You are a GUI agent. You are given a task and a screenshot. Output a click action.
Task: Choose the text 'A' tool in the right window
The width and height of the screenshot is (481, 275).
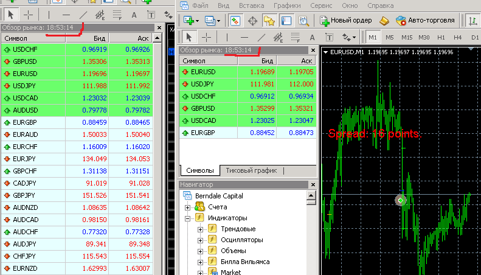[x=313, y=38]
